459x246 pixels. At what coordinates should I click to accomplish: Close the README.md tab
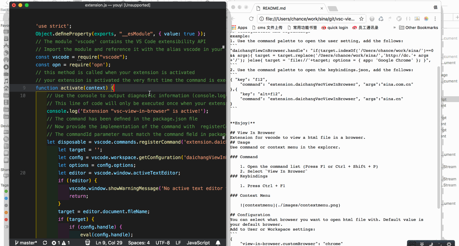(x=322, y=8)
